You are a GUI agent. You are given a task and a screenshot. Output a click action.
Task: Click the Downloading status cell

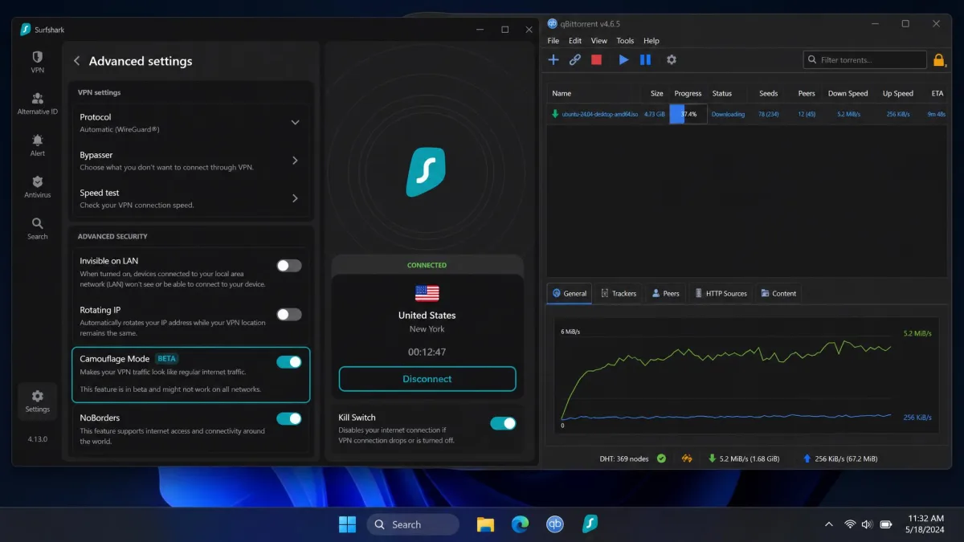pyautogui.click(x=728, y=114)
